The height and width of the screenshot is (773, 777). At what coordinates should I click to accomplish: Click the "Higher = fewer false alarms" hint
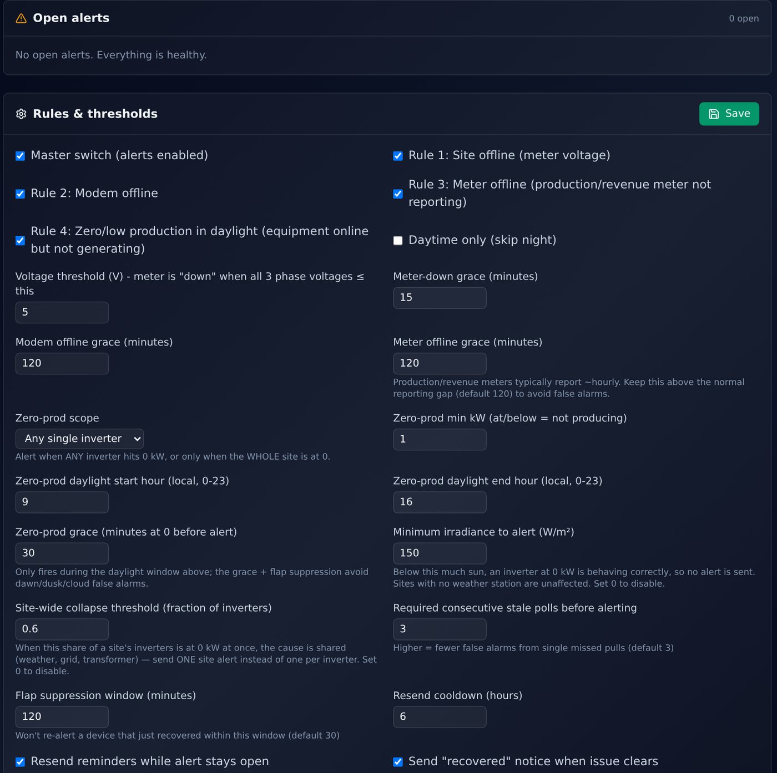tap(533, 648)
